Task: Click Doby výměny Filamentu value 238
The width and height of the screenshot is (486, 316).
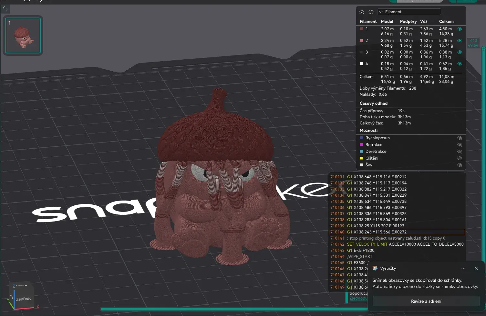Action: (412, 88)
